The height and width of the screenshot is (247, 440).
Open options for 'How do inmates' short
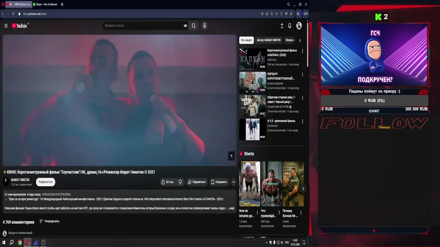257,213
